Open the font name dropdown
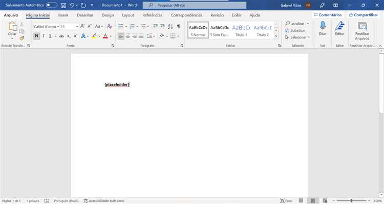Viewport: 384px width, 204px height. (58, 27)
